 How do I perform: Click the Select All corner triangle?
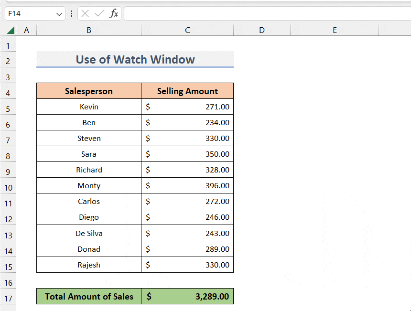(11, 31)
